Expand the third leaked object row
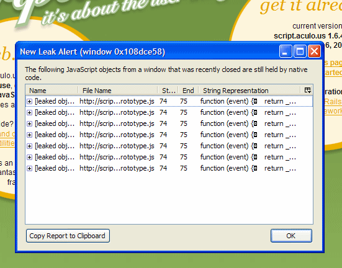 (x=29, y=123)
